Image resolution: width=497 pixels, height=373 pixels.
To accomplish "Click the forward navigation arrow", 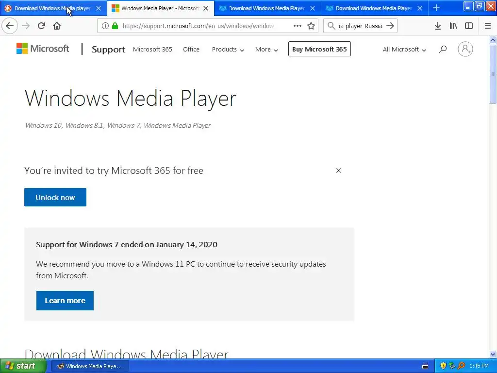I will 26,26.
